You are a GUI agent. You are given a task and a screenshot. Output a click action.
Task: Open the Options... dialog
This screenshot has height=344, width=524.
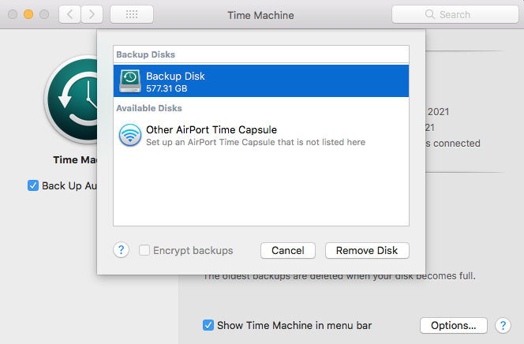[453, 325]
